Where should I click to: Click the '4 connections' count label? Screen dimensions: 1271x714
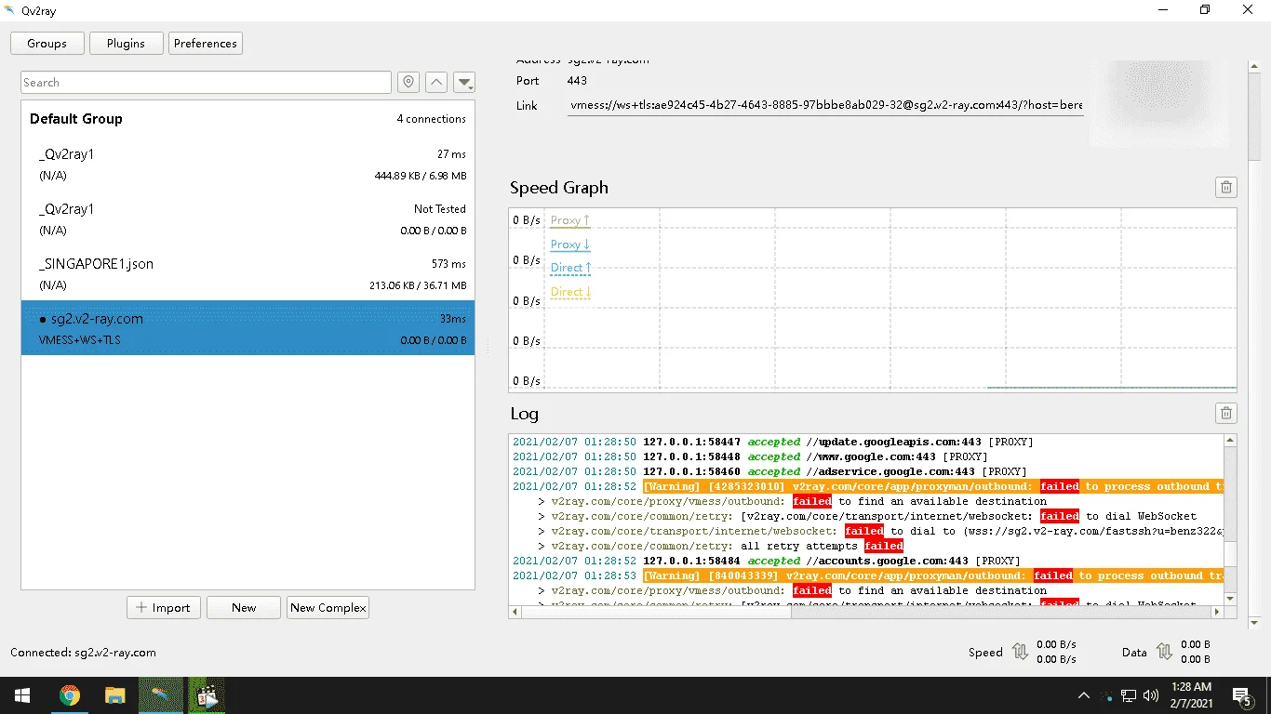pyautogui.click(x=431, y=119)
